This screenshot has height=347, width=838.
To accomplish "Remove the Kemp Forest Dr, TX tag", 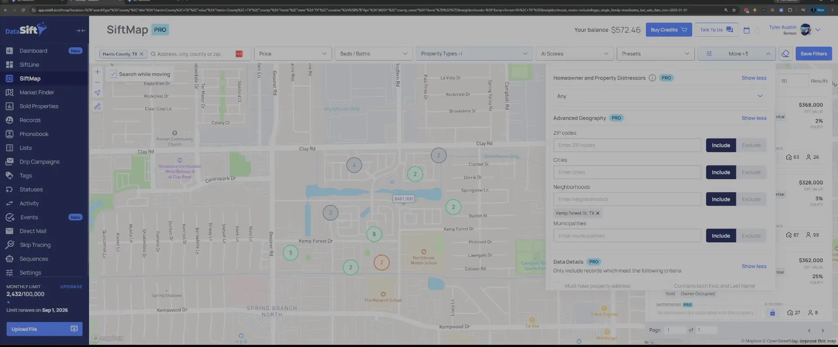I will click(x=598, y=213).
